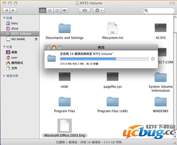The image size is (177, 145).
Task: Click the IO.SYS file icon
Action: tap(160, 29)
